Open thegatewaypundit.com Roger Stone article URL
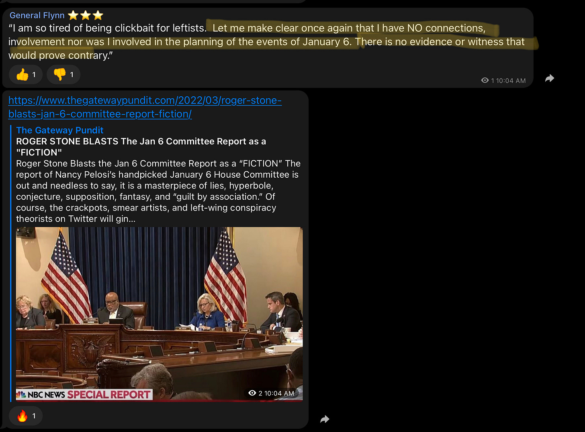Image resolution: width=585 pixels, height=432 pixels. click(145, 107)
